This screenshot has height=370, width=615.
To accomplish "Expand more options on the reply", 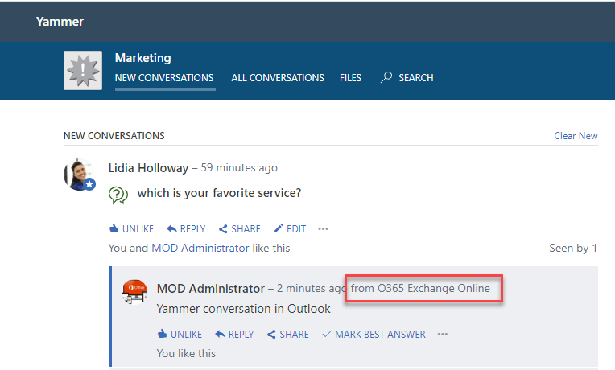I will [443, 335].
